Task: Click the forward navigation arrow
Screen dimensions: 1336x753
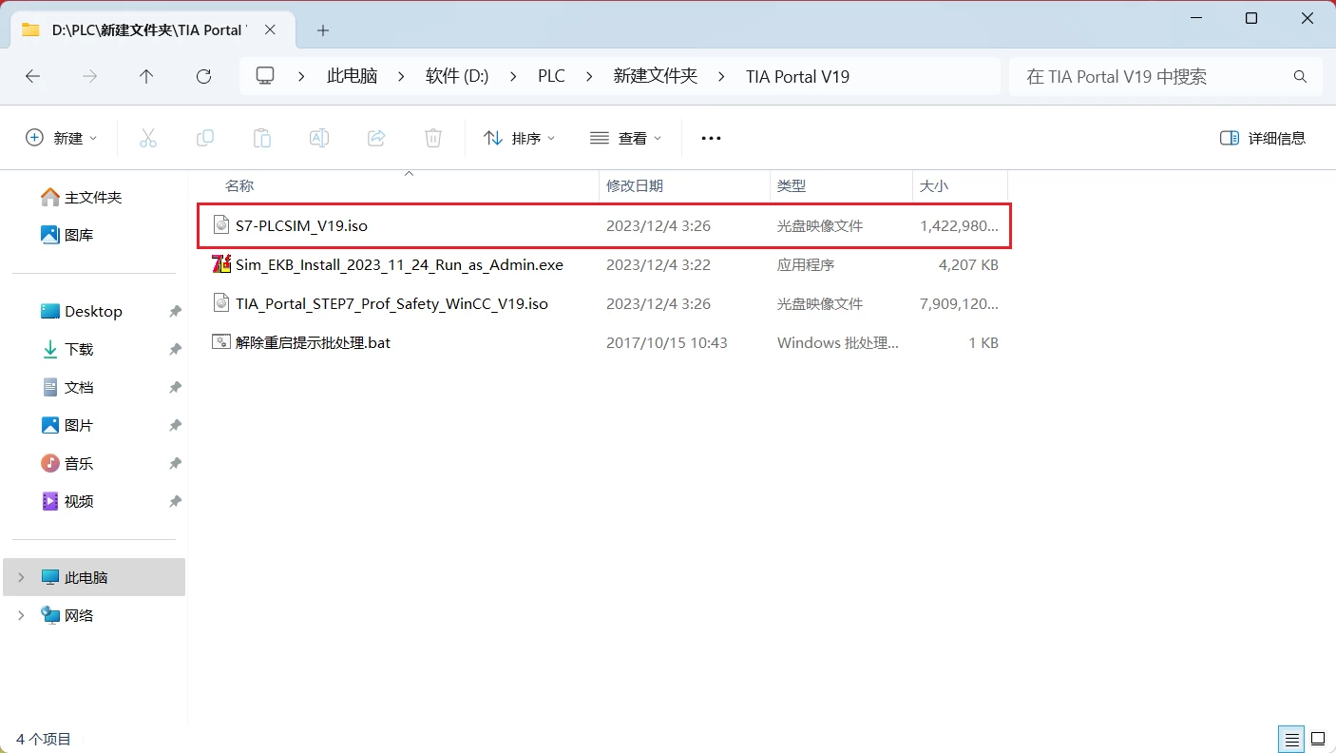Action: [90, 77]
